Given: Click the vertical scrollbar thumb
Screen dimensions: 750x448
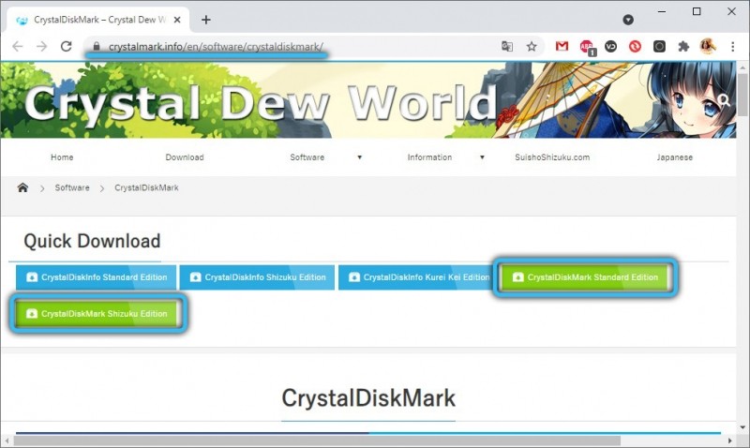Looking at the screenshot, I should [742, 95].
